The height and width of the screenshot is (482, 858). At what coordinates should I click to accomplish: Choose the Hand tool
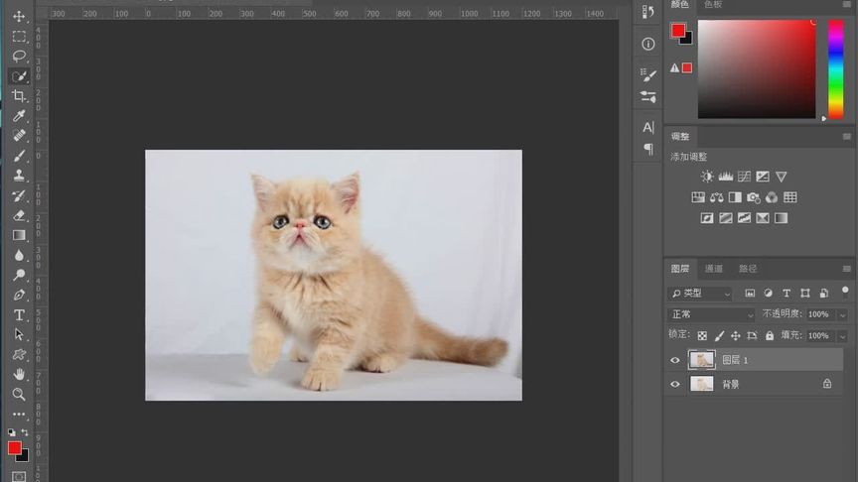pyautogui.click(x=19, y=374)
